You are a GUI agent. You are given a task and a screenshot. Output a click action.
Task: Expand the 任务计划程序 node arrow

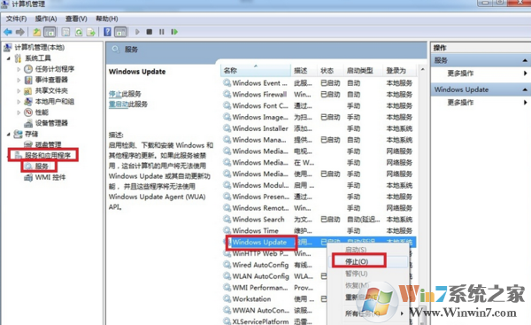19,69
